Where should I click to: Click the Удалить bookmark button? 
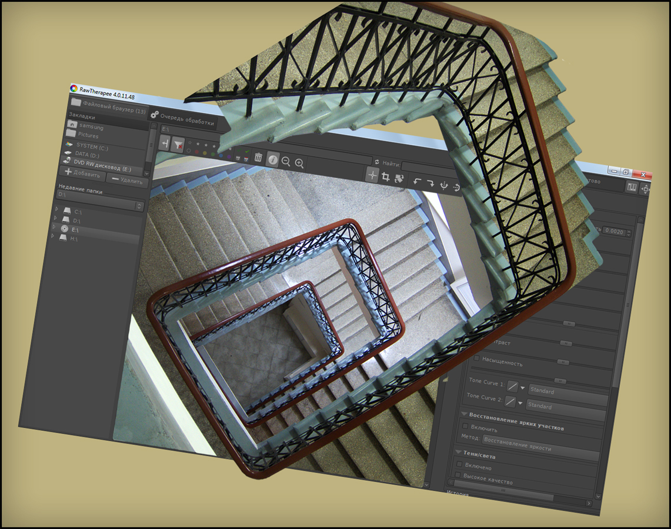click(127, 180)
